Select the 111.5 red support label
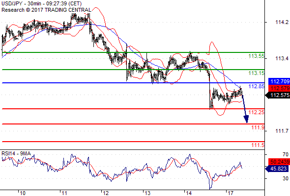 click(x=258, y=145)
